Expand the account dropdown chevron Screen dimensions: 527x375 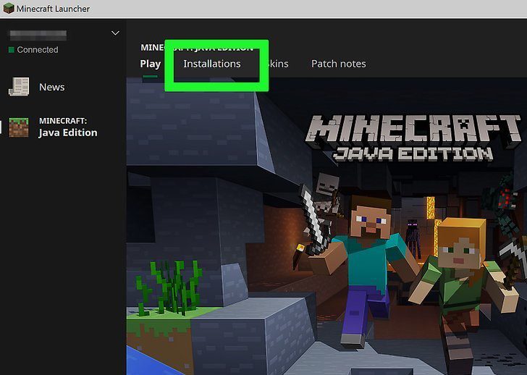(115, 33)
